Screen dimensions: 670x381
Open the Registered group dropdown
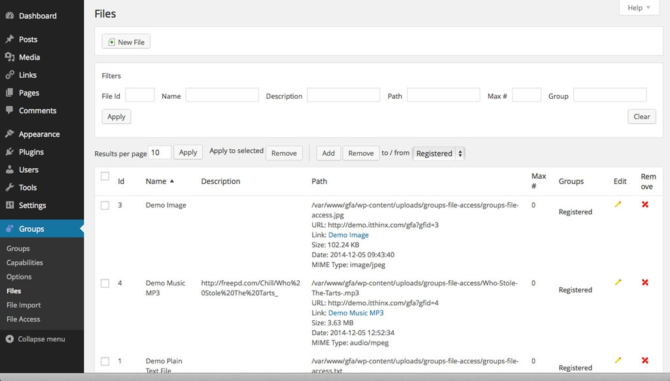439,153
